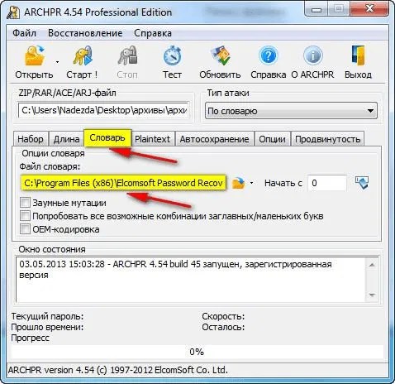Viewport: 395px width, 384px height.
Task: Click the icon next to Начать с field
Action: tap(362, 183)
